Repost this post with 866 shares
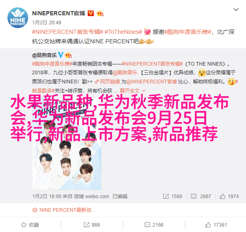 (x=92, y=225)
